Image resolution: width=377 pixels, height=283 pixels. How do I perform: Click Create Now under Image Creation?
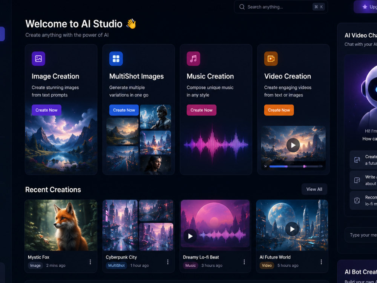tap(46, 110)
